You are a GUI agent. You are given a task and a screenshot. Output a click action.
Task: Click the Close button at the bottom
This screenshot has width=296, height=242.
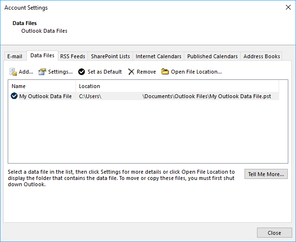point(274,233)
